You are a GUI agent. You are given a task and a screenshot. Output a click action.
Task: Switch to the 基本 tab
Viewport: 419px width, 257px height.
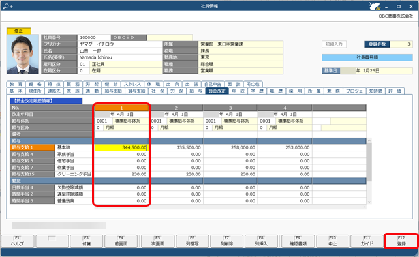pyautogui.click(x=16, y=91)
